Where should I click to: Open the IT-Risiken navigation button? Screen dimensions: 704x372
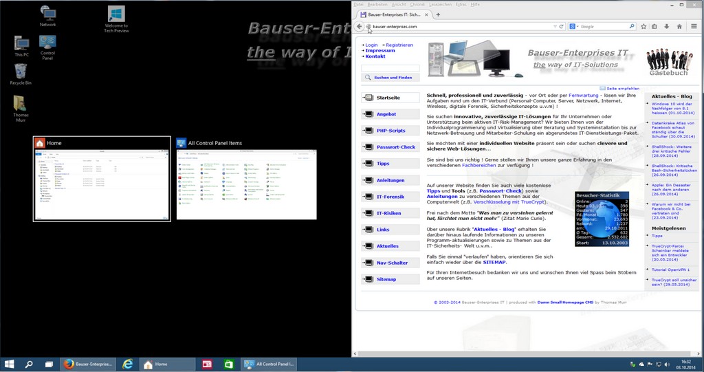(390, 213)
